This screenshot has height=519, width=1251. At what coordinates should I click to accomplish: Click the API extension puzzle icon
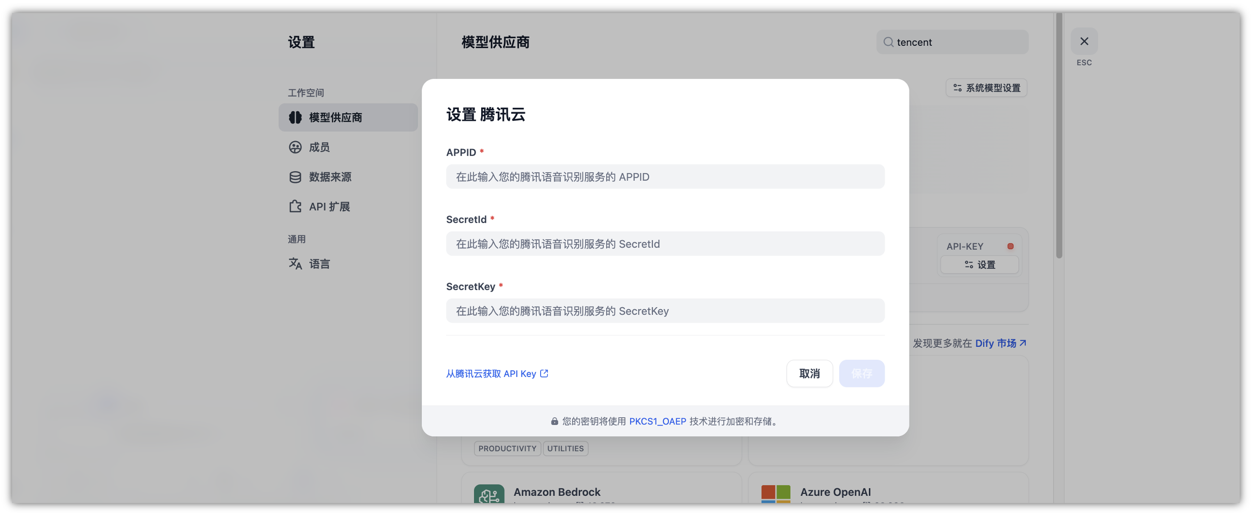tap(295, 207)
